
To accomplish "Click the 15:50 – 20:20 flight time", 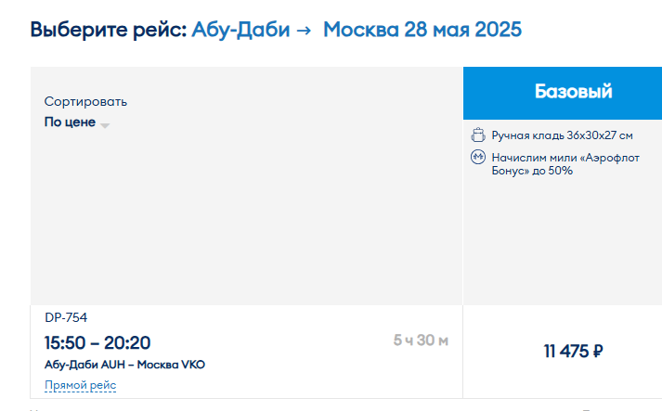I will [x=97, y=342].
